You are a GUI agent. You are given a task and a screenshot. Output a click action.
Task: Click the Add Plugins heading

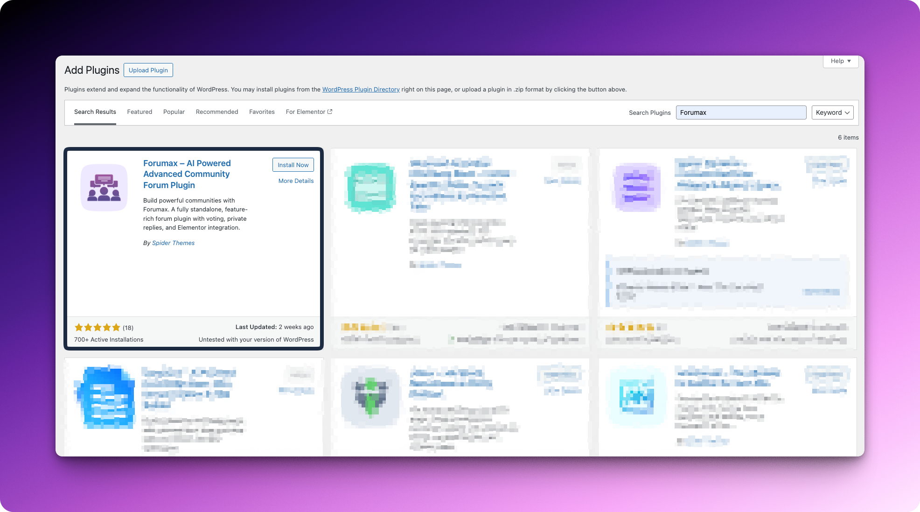[92, 70]
